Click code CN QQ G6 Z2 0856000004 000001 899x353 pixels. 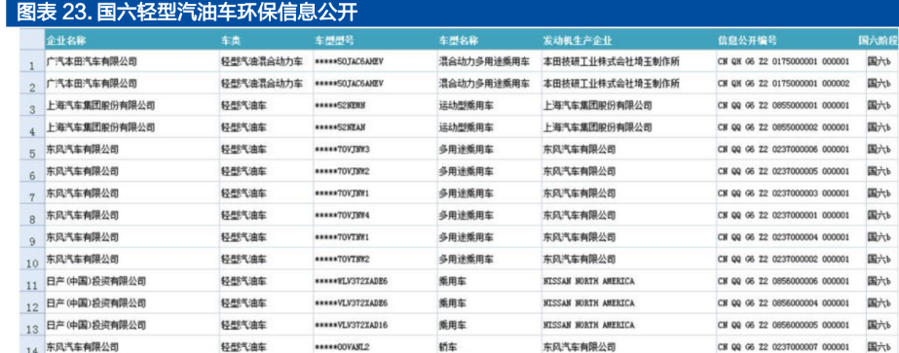[783, 303]
